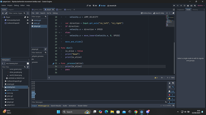Go to previous edited script arrow

[167, 13]
